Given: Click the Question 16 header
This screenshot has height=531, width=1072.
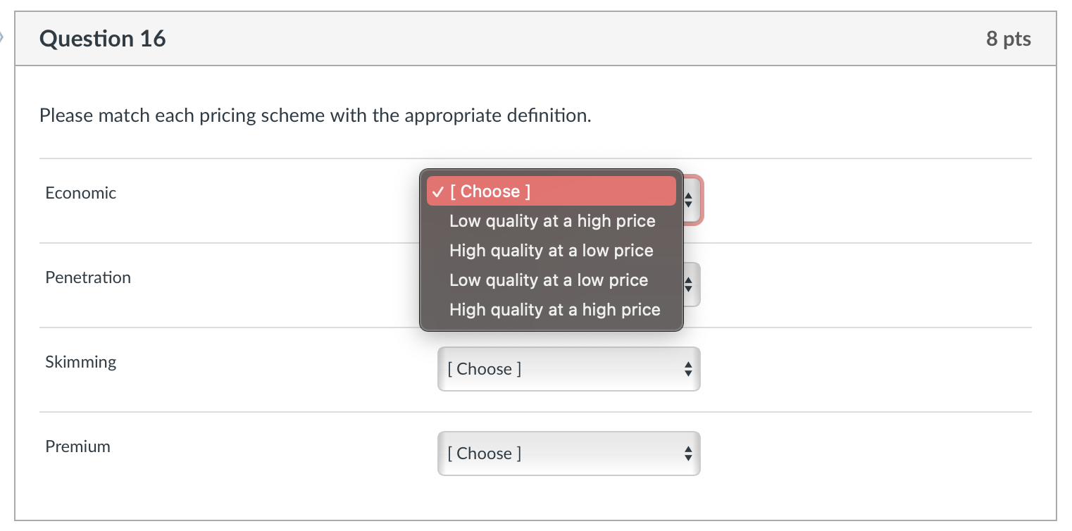Looking at the screenshot, I should 103,39.
